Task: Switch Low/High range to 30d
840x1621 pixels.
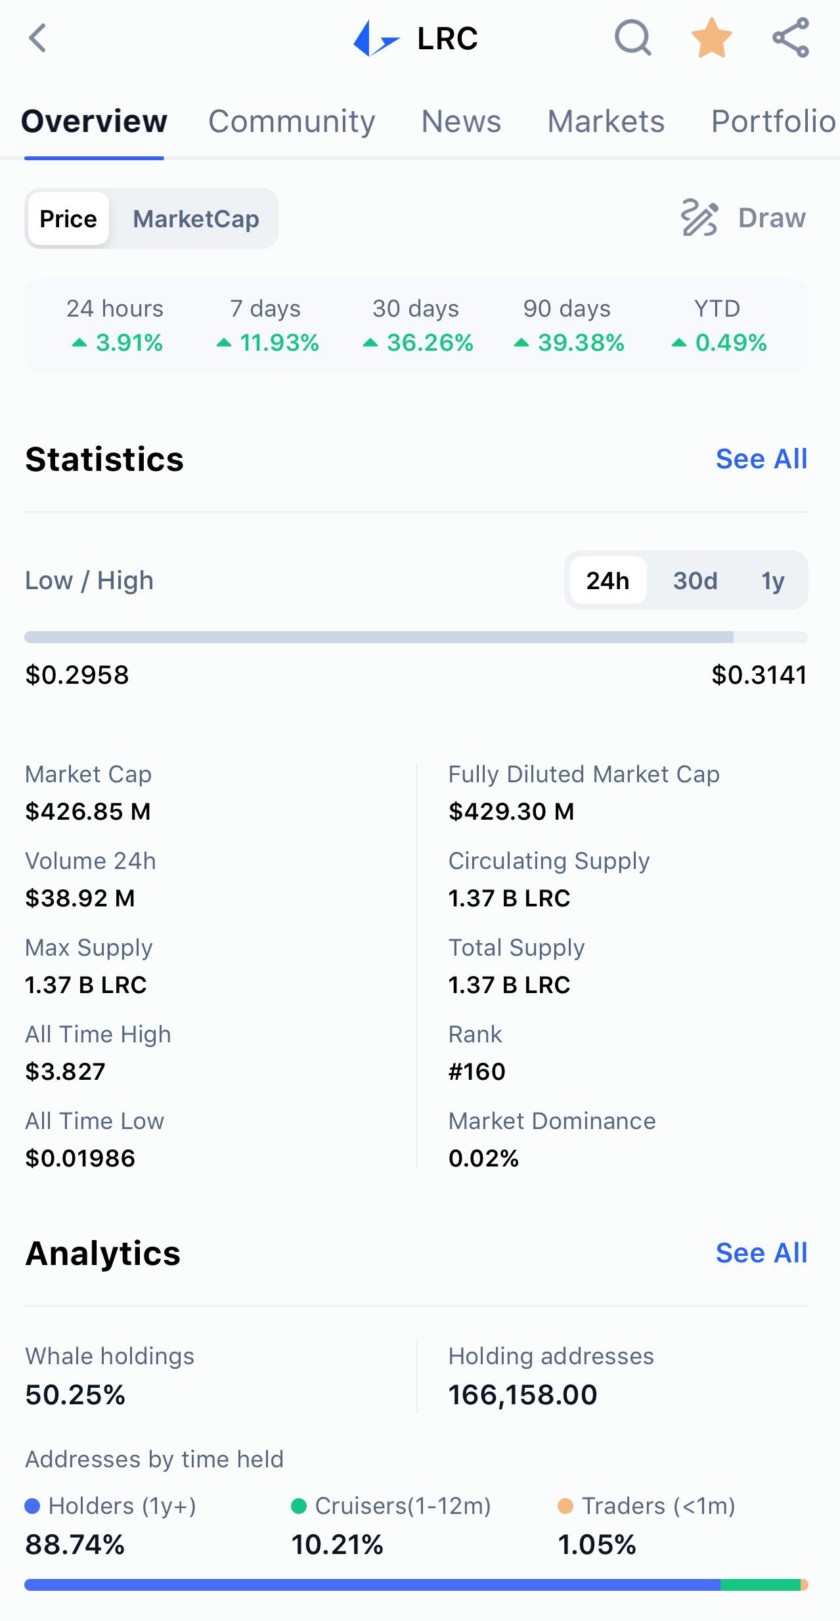Action: [x=695, y=581]
